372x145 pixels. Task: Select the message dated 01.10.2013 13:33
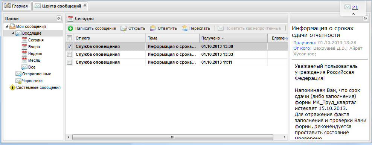click(176, 55)
